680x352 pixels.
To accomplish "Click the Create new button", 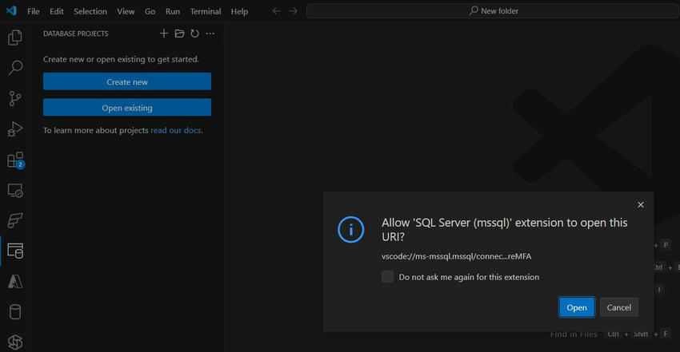I will pyautogui.click(x=127, y=81).
